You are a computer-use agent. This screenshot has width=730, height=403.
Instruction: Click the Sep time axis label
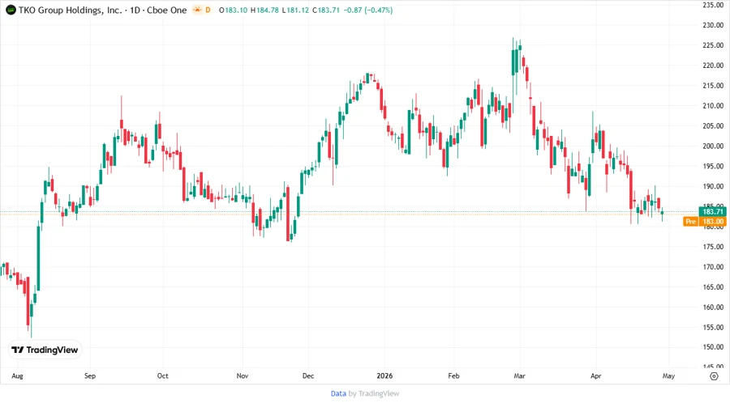[x=90, y=375]
